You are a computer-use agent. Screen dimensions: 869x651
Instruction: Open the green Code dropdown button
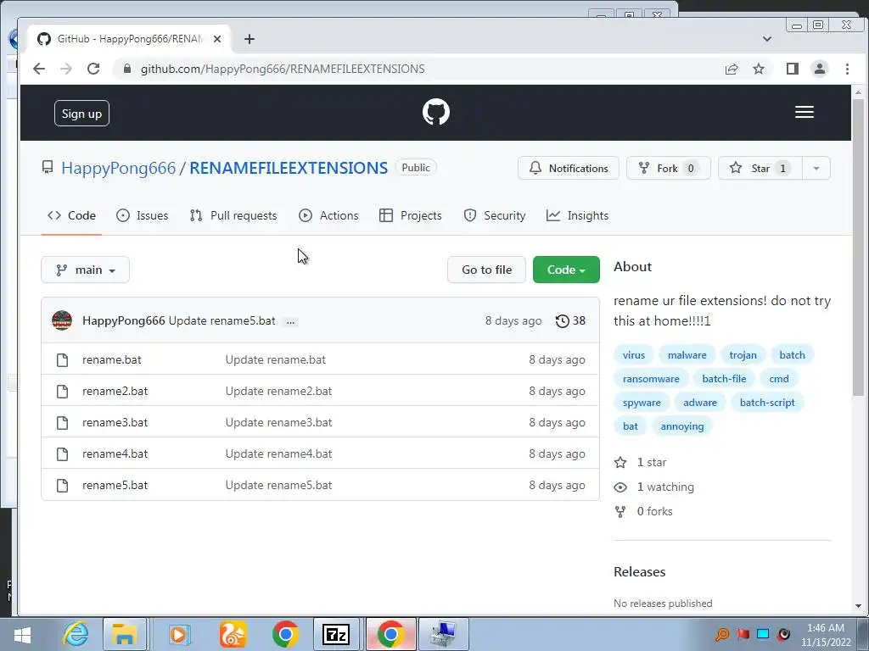coord(566,270)
